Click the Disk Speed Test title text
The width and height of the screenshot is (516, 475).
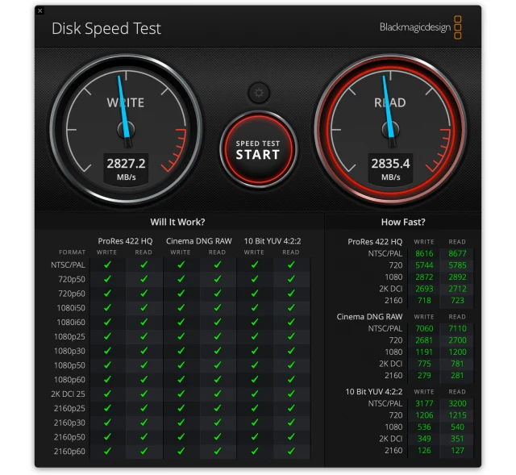tap(106, 28)
